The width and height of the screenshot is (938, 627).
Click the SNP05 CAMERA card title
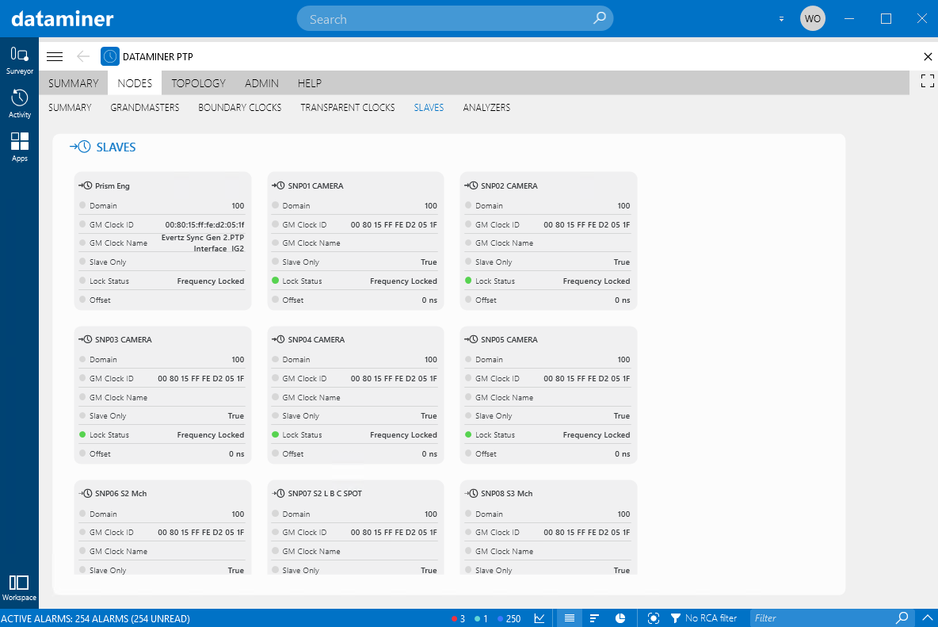coord(509,340)
